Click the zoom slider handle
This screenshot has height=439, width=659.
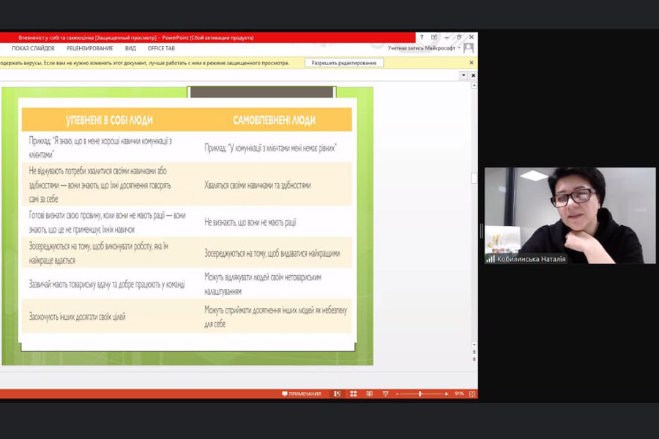click(420, 394)
